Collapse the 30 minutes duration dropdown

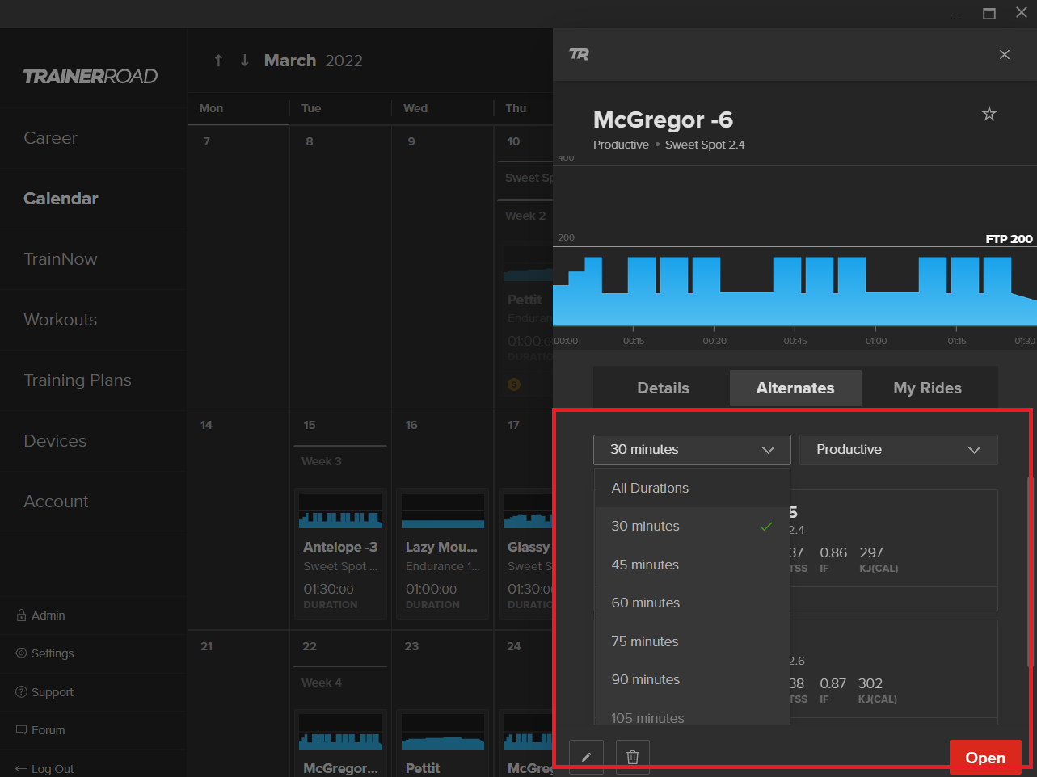(x=691, y=450)
